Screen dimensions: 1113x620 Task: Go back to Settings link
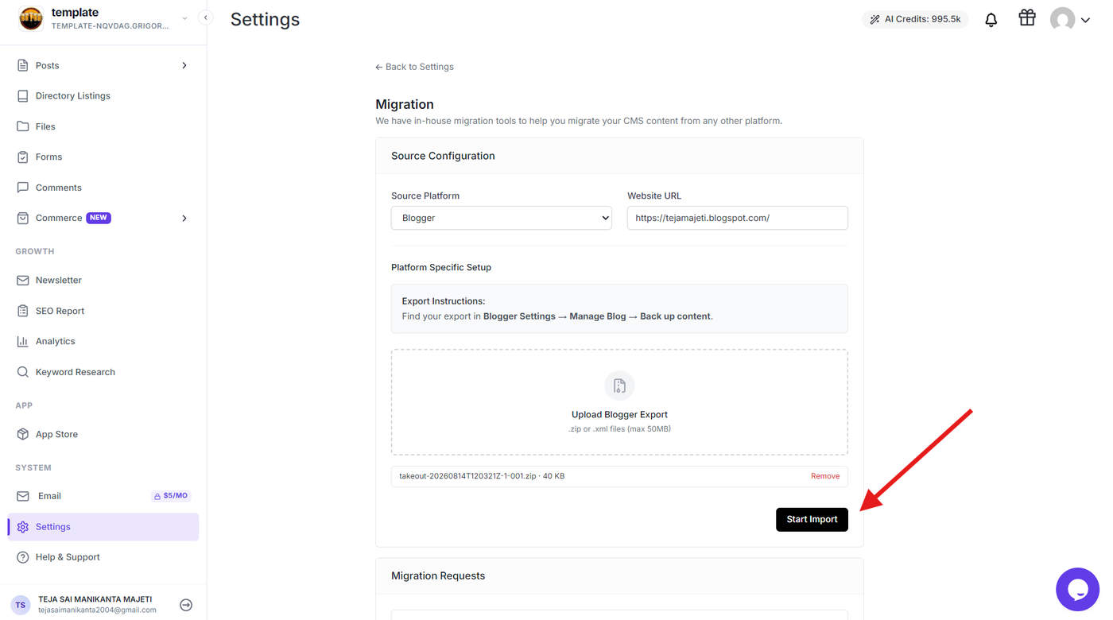click(414, 67)
